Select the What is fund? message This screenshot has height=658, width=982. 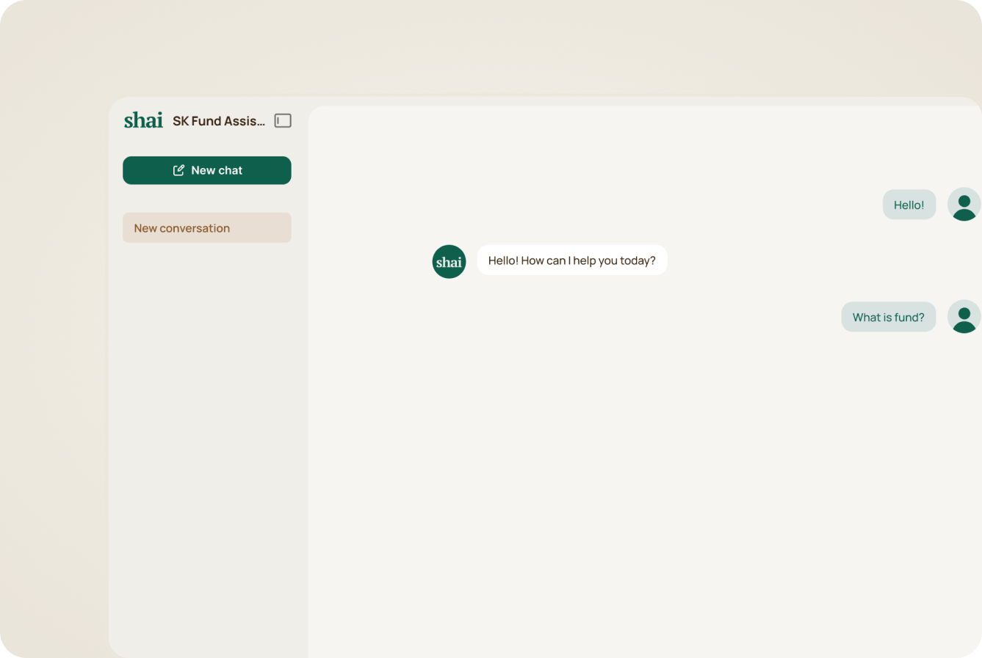point(889,317)
